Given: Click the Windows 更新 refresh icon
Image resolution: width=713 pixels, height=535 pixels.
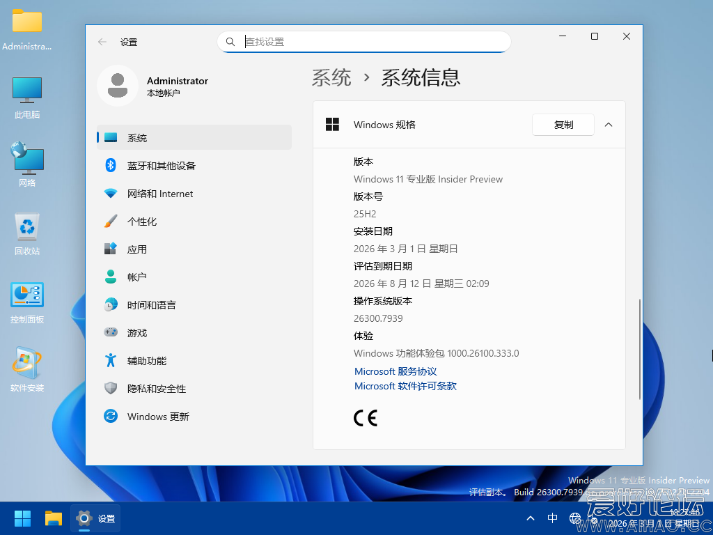Looking at the screenshot, I should point(111,416).
